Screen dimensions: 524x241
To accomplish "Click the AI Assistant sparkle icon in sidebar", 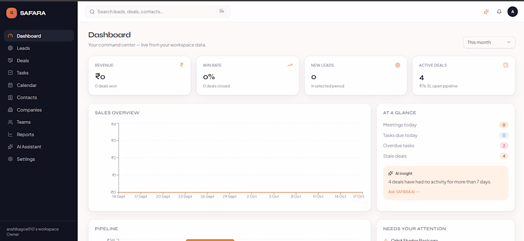I will point(10,147).
